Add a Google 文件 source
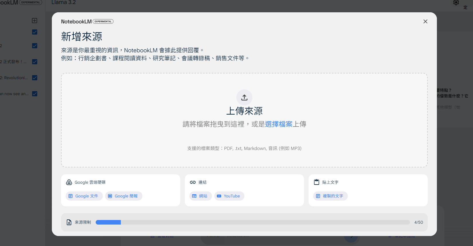Viewport: 473px width, 246px height. tap(84, 196)
